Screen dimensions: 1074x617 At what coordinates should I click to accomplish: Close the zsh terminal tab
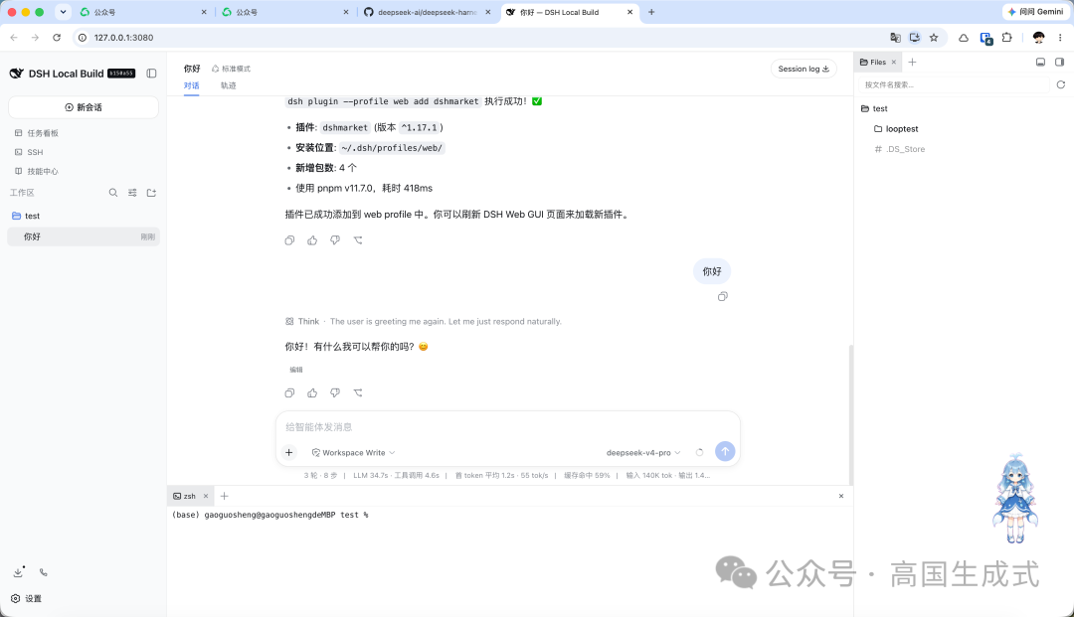206,496
